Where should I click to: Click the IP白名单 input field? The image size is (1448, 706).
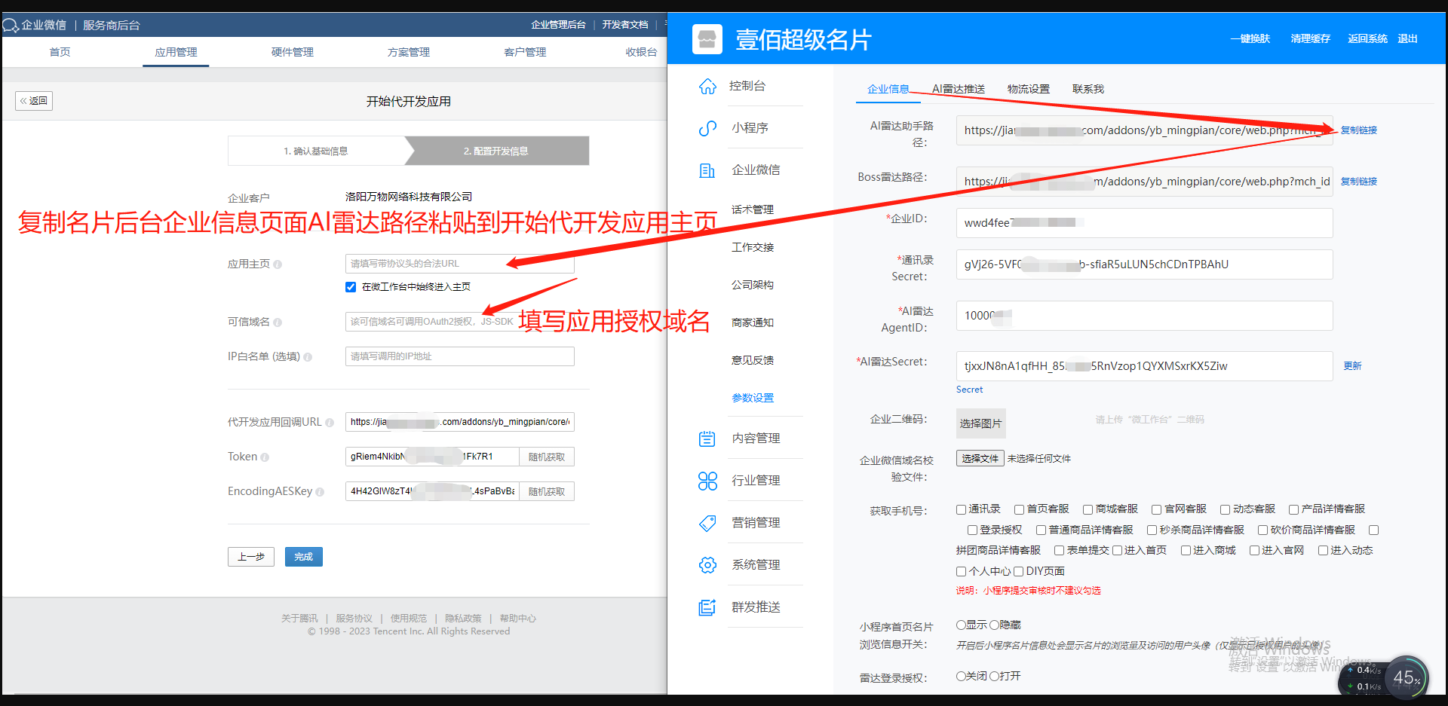pyautogui.click(x=460, y=356)
